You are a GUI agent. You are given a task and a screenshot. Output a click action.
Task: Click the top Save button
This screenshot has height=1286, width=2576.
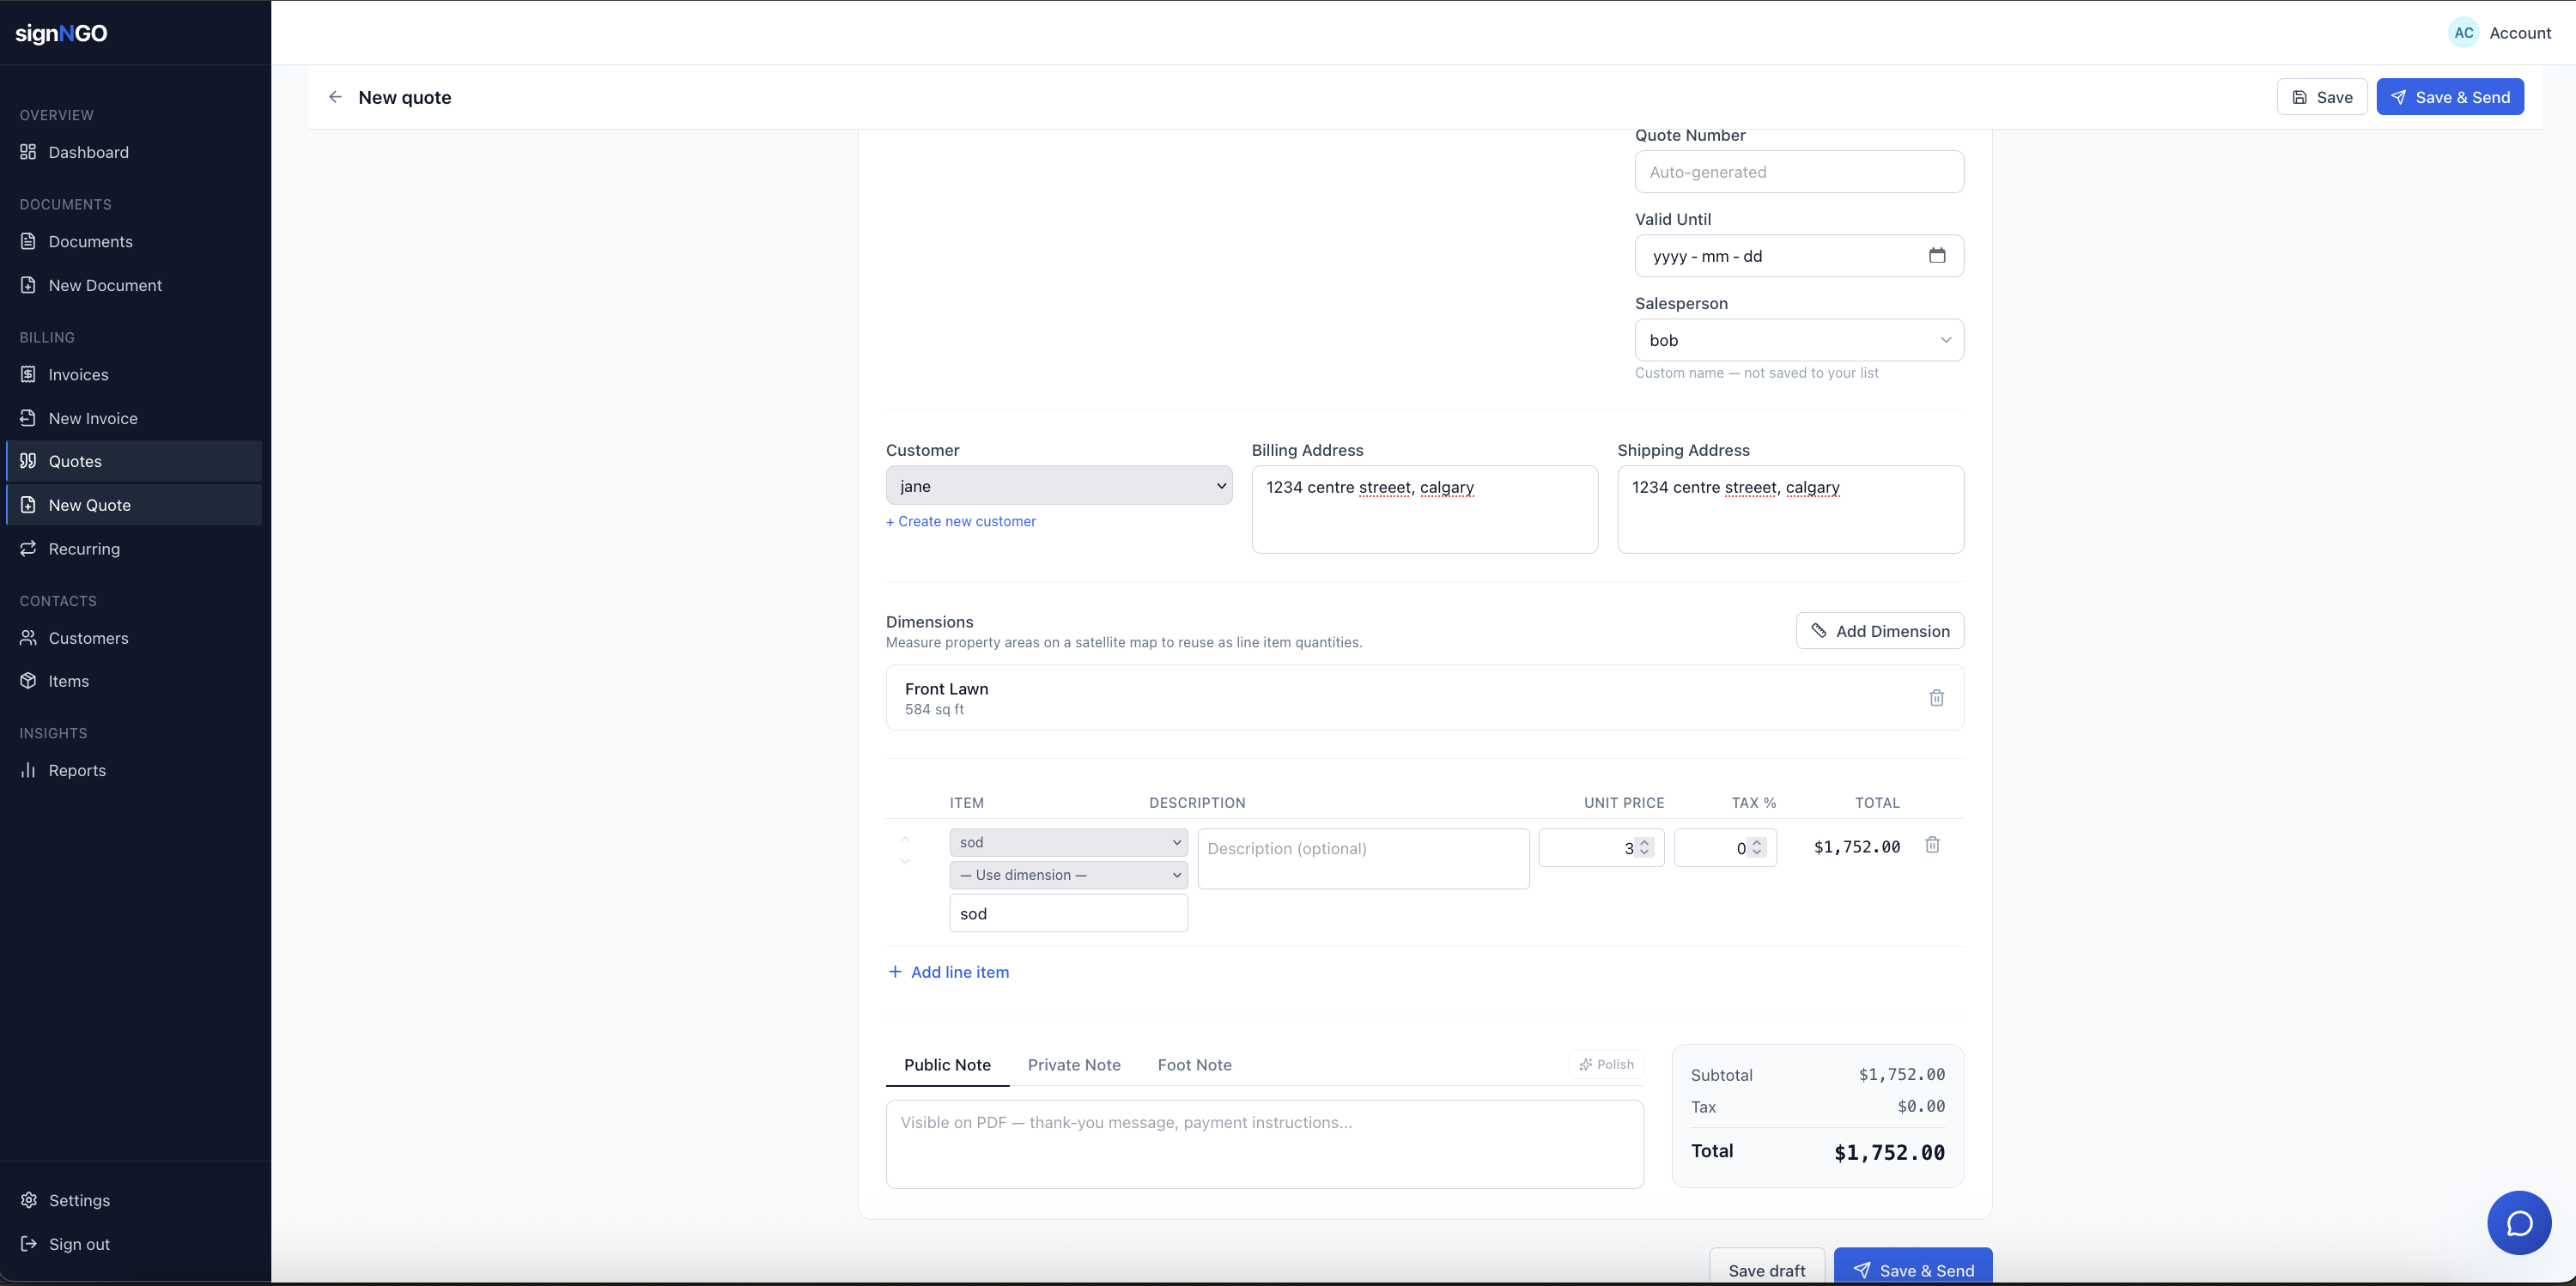(x=2322, y=97)
